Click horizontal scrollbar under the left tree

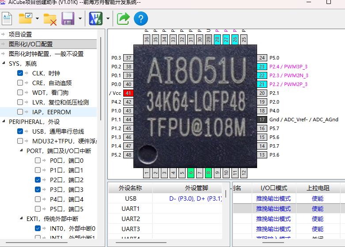coord(37,243)
